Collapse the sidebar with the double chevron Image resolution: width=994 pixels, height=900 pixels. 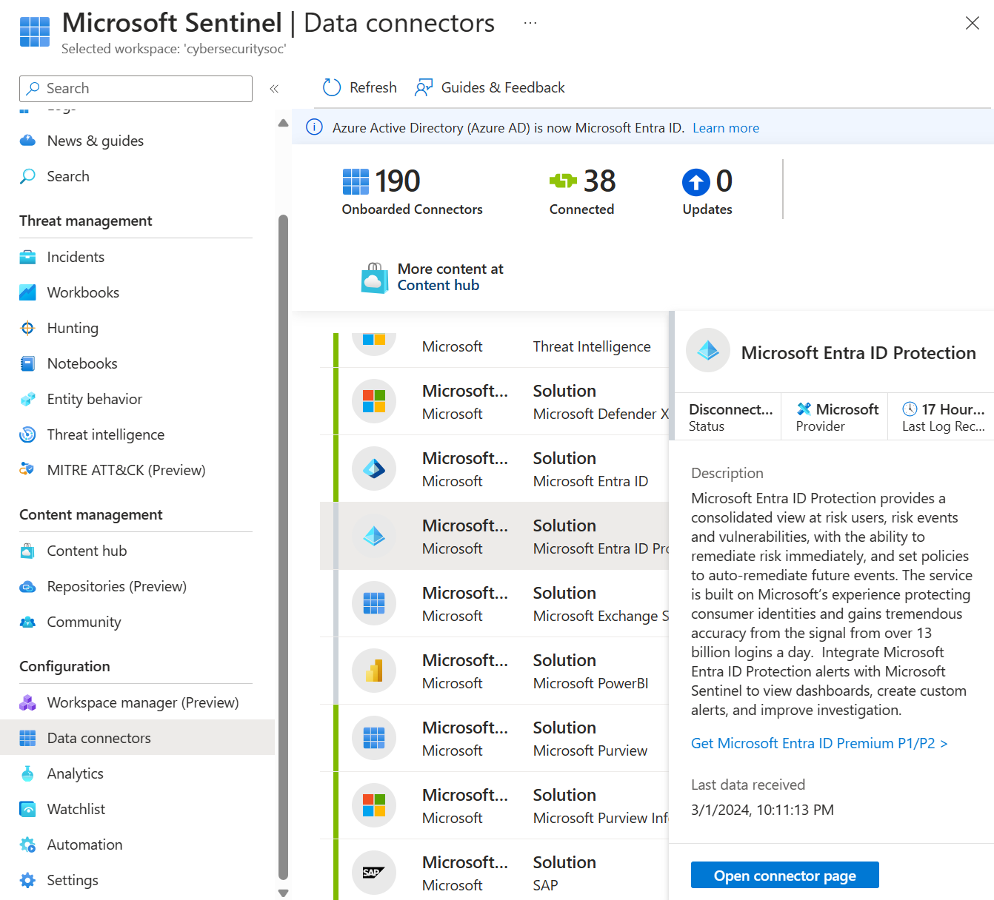[x=274, y=88]
